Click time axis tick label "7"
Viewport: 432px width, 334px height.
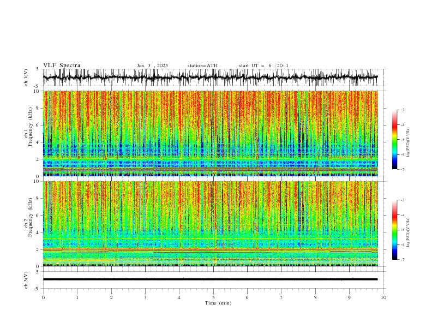tap(281, 297)
